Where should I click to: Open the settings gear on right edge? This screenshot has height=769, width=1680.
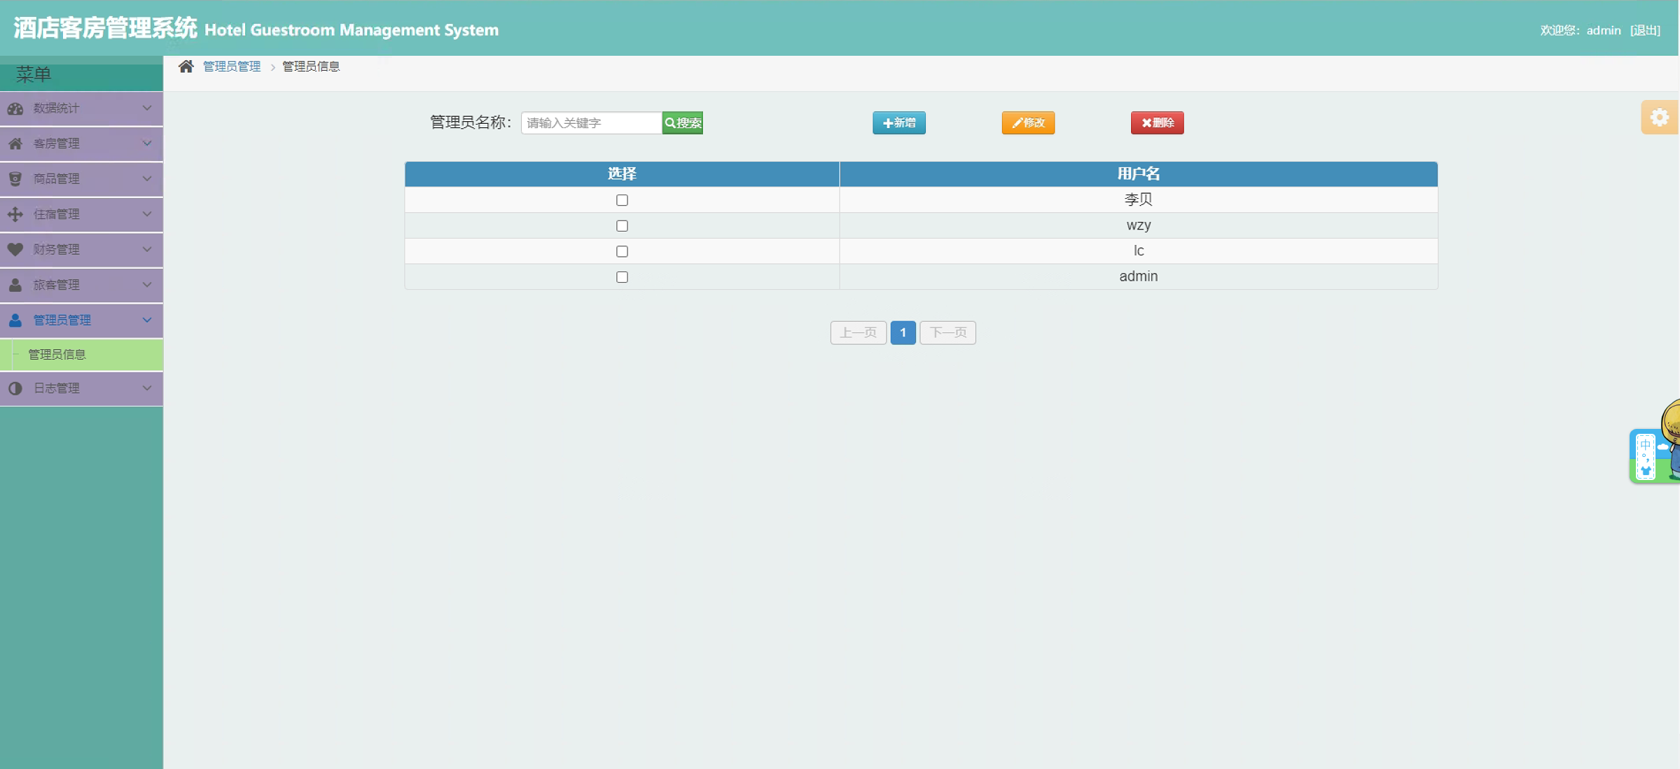1659,118
